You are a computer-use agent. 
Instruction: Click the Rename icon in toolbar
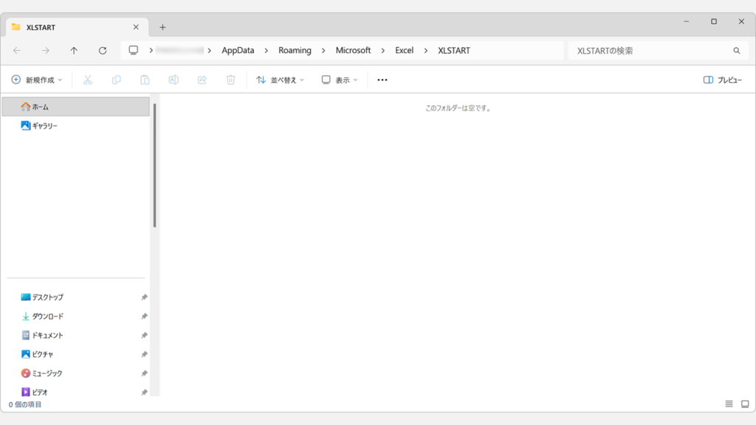173,80
